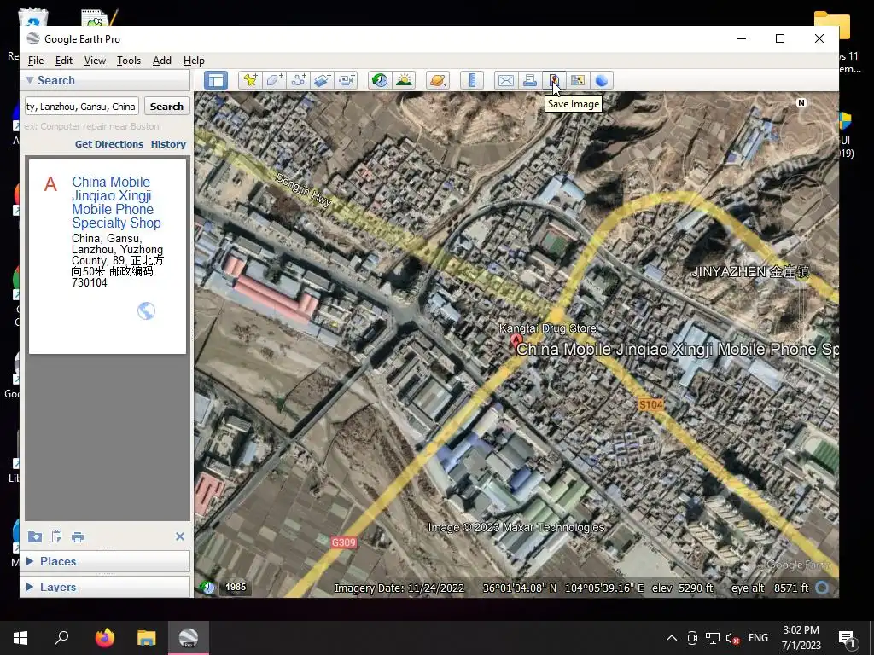This screenshot has height=655, width=874.
Task: Click the copy results clipboard icon
Action: pyautogui.click(x=56, y=536)
